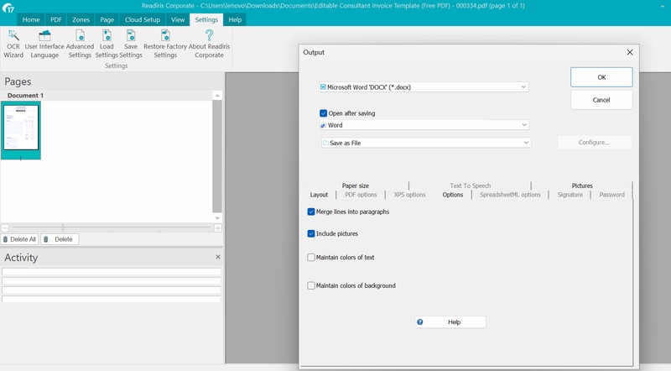
Task: Select the Layout tab in Output dialog
Action: pos(319,195)
